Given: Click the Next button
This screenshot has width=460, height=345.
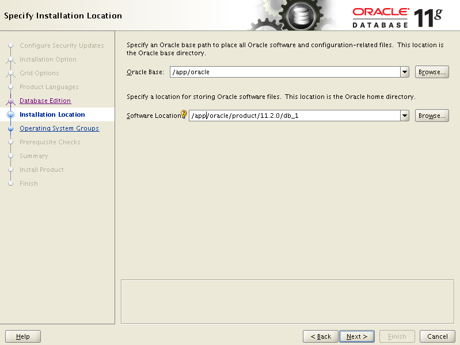Looking at the screenshot, I should point(357,336).
